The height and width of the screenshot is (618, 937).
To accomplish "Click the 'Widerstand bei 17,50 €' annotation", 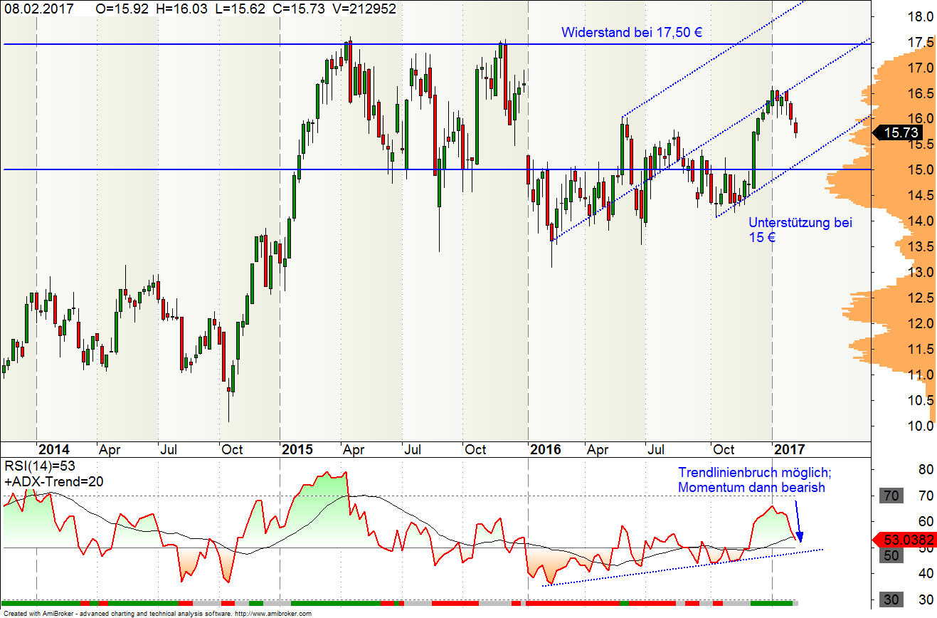I will click(x=632, y=32).
